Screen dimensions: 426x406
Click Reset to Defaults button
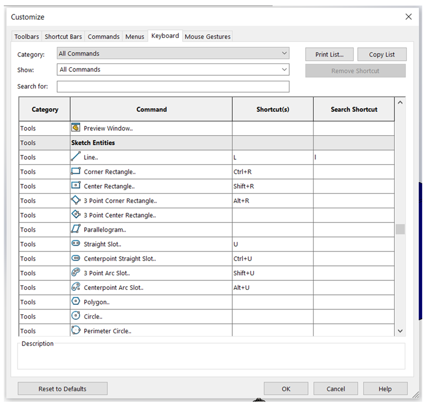(62, 389)
